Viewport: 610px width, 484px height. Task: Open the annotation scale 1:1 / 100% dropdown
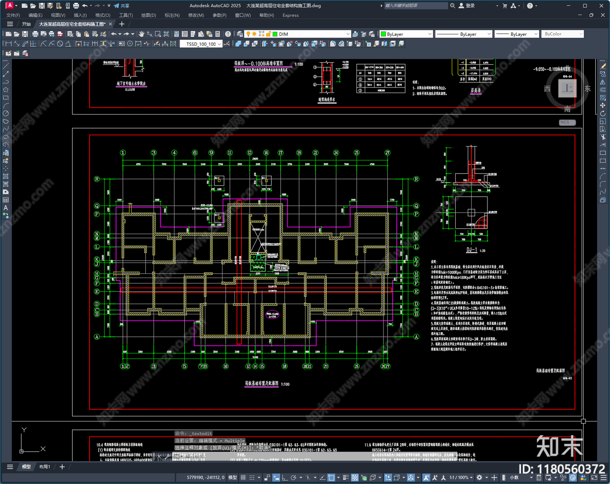pyautogui.click(x=461, y=478)
